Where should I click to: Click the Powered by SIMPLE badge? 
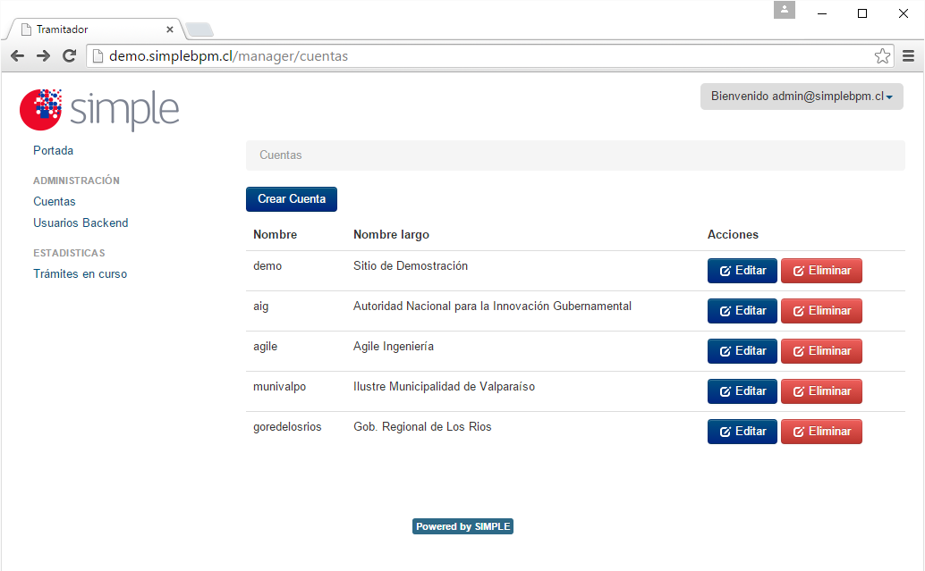462,526
